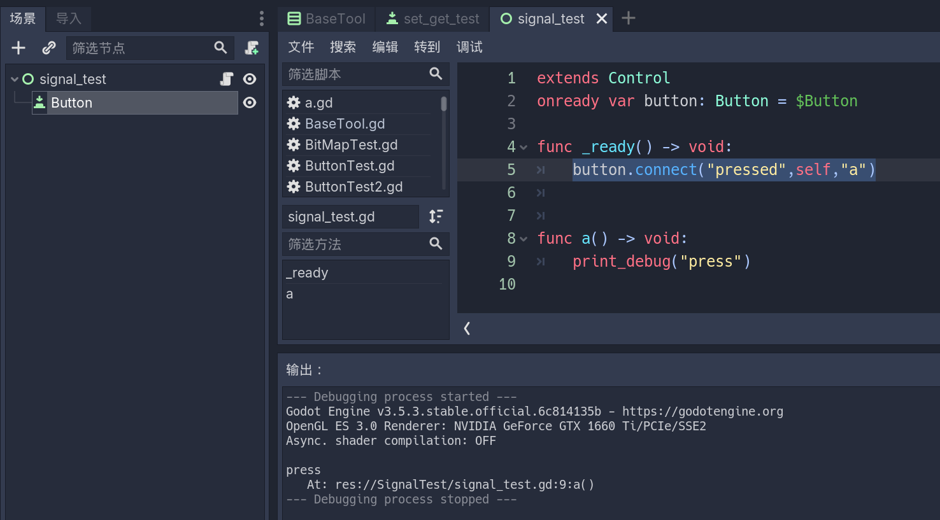The height and width of the screenshot is (520, 940).
Task: Open the 搜索 menu
Action: pos(343,47)
